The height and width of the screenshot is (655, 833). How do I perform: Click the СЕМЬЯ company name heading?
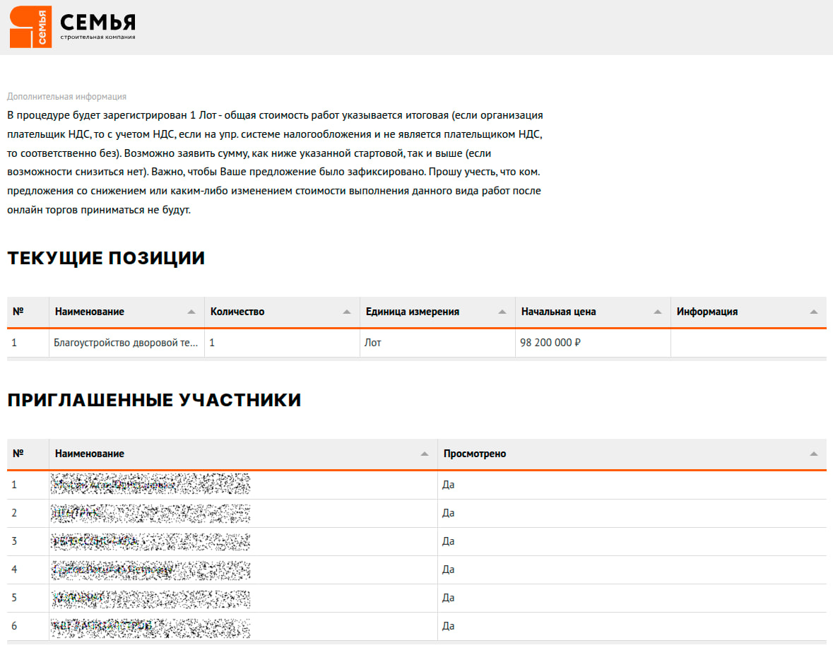click(98, 23)
